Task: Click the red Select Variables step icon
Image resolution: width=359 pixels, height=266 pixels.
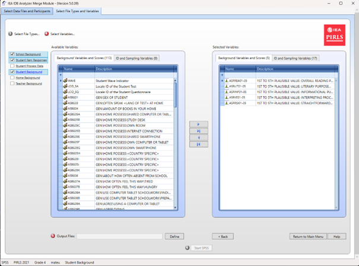Action: [x=47, y=34]
